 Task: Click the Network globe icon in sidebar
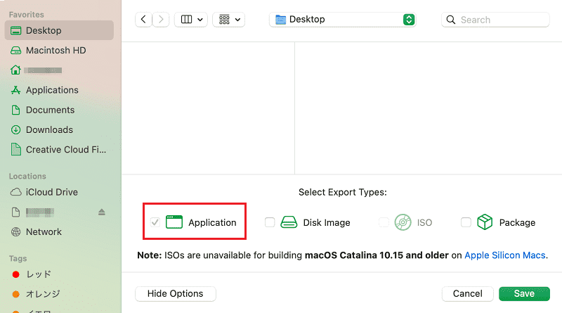pos(15,232)
